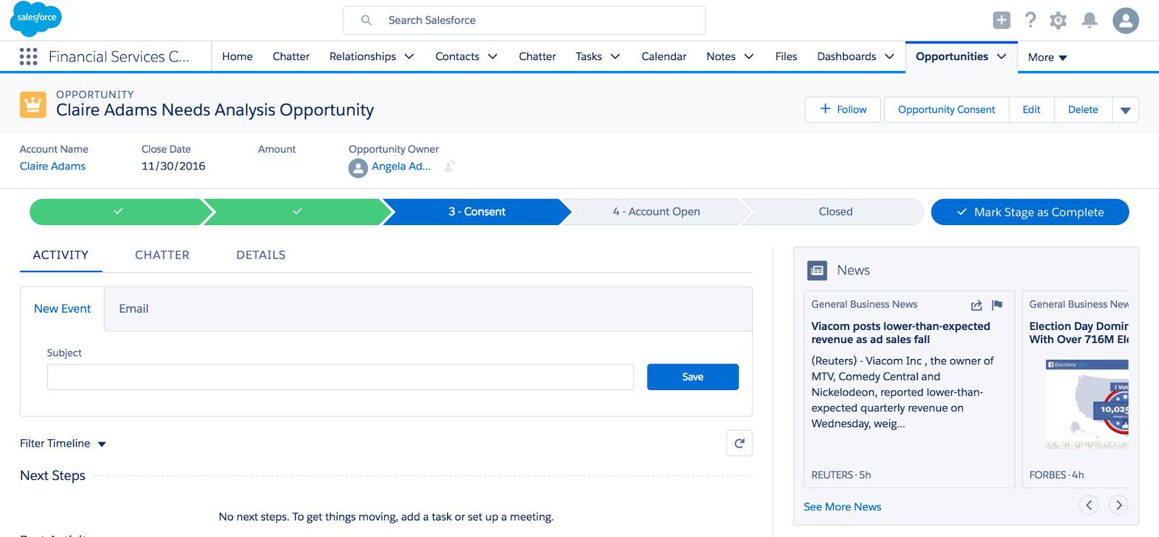Open the Chatter nav item beside Tasks
This screenshot has width=1159, height=537.
[x=537, y=56]
